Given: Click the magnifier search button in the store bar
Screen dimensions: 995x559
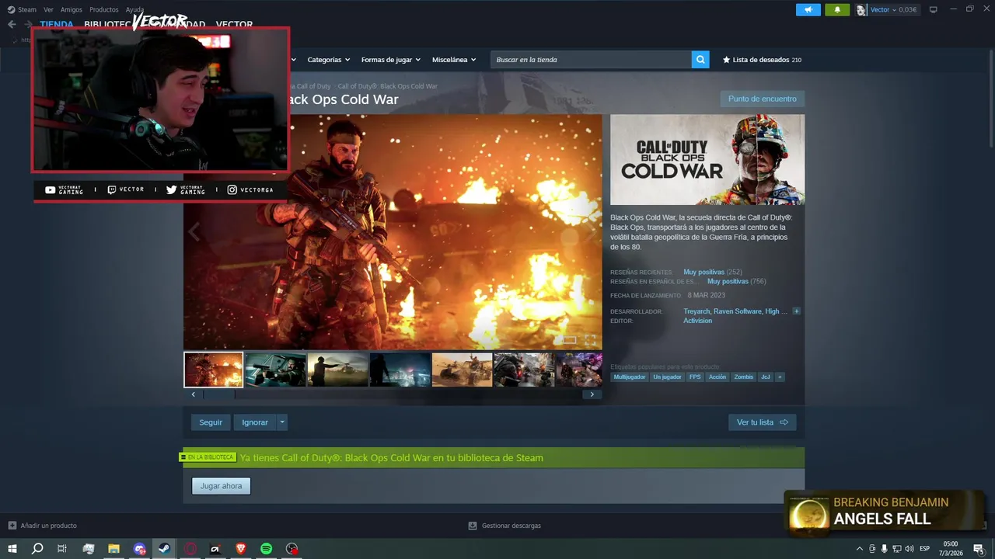Looking at the screenshot, I should click(x=700, y=59).
